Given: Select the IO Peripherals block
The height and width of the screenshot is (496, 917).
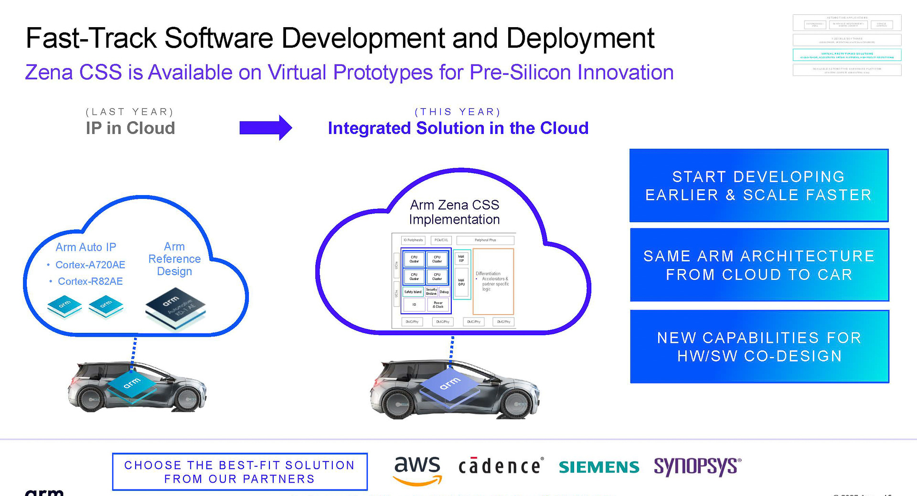Looking at the screenshot, I should 413,240.
